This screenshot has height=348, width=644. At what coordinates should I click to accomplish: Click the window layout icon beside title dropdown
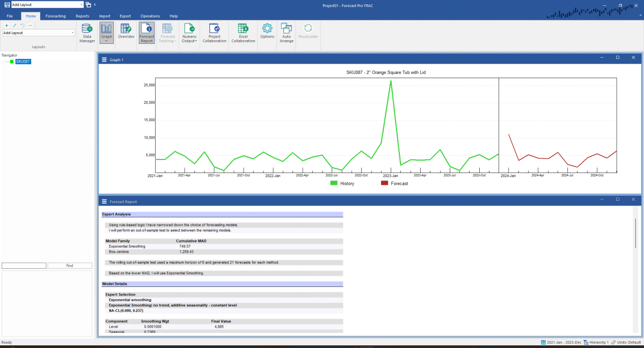pos(88,4)
